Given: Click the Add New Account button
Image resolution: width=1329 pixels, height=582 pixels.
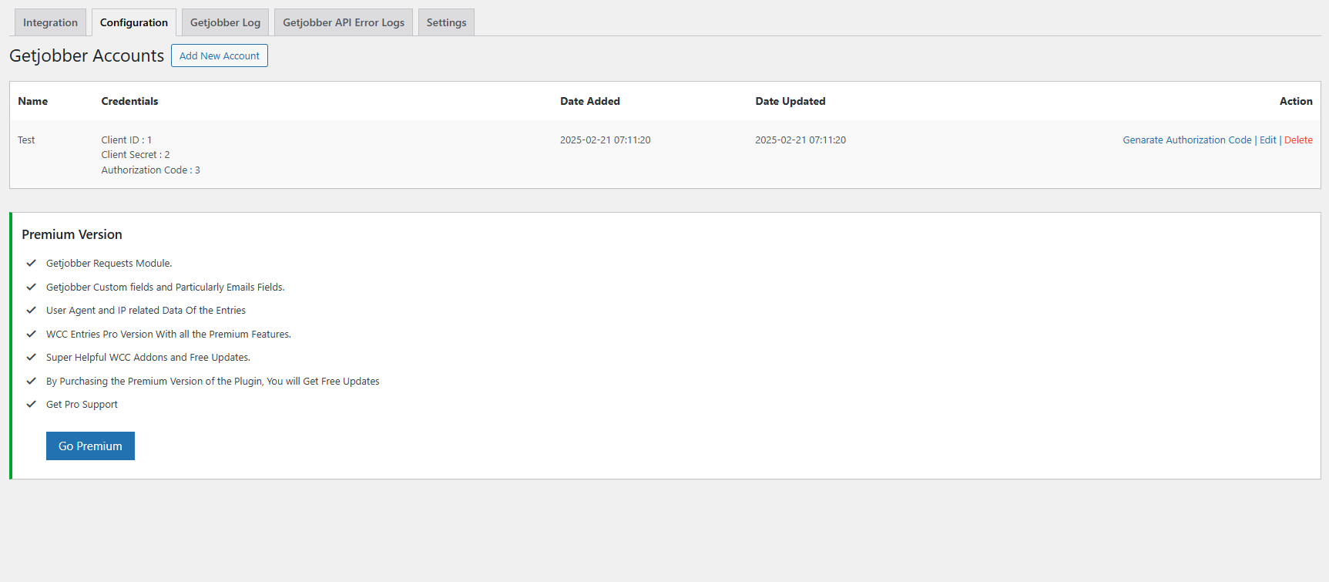Looking at the screenshot, I should pos(220,56).
